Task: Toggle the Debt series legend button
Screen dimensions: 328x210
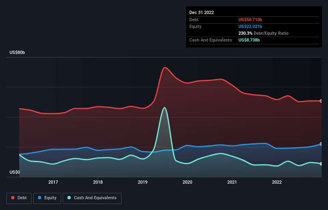Action: pyautogui.click(x=19, y=198)
